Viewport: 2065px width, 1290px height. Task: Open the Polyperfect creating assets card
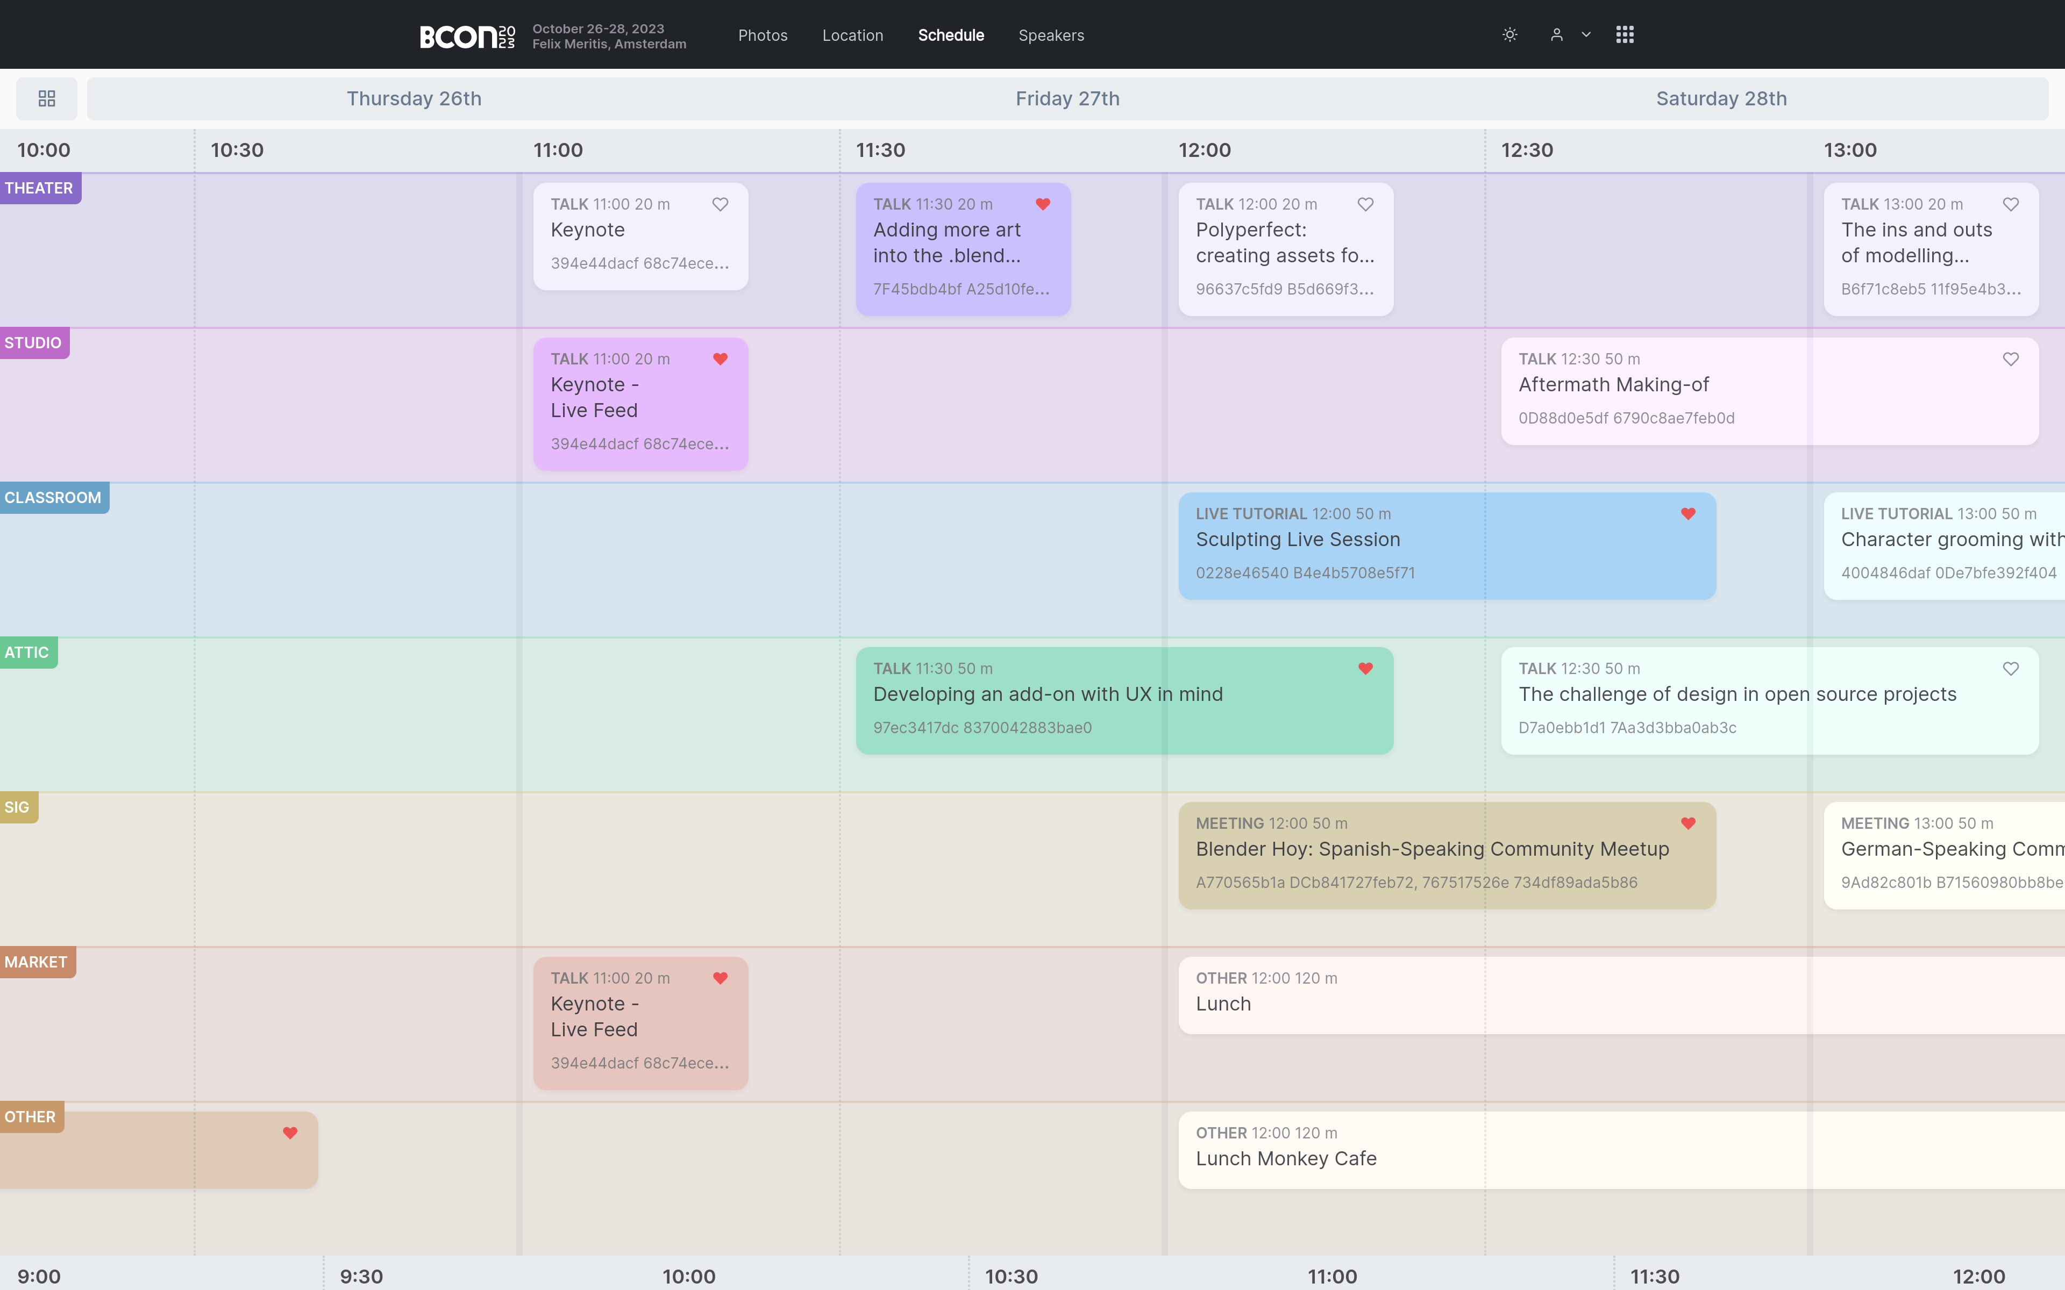1285,249
